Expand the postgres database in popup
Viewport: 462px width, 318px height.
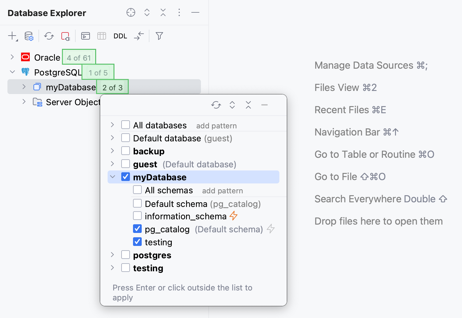point(113,255)
